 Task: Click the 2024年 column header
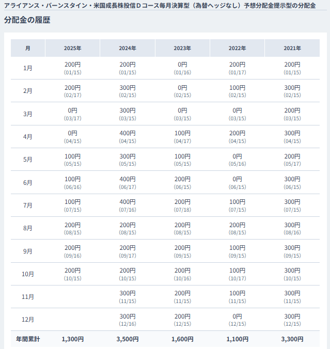click(127, 48)
